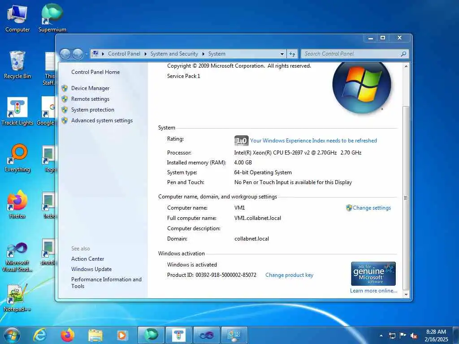Click the Windows Start button
The height and width of the screenshot is (344, 459).
pyautogui.click(x=12, y=335)
